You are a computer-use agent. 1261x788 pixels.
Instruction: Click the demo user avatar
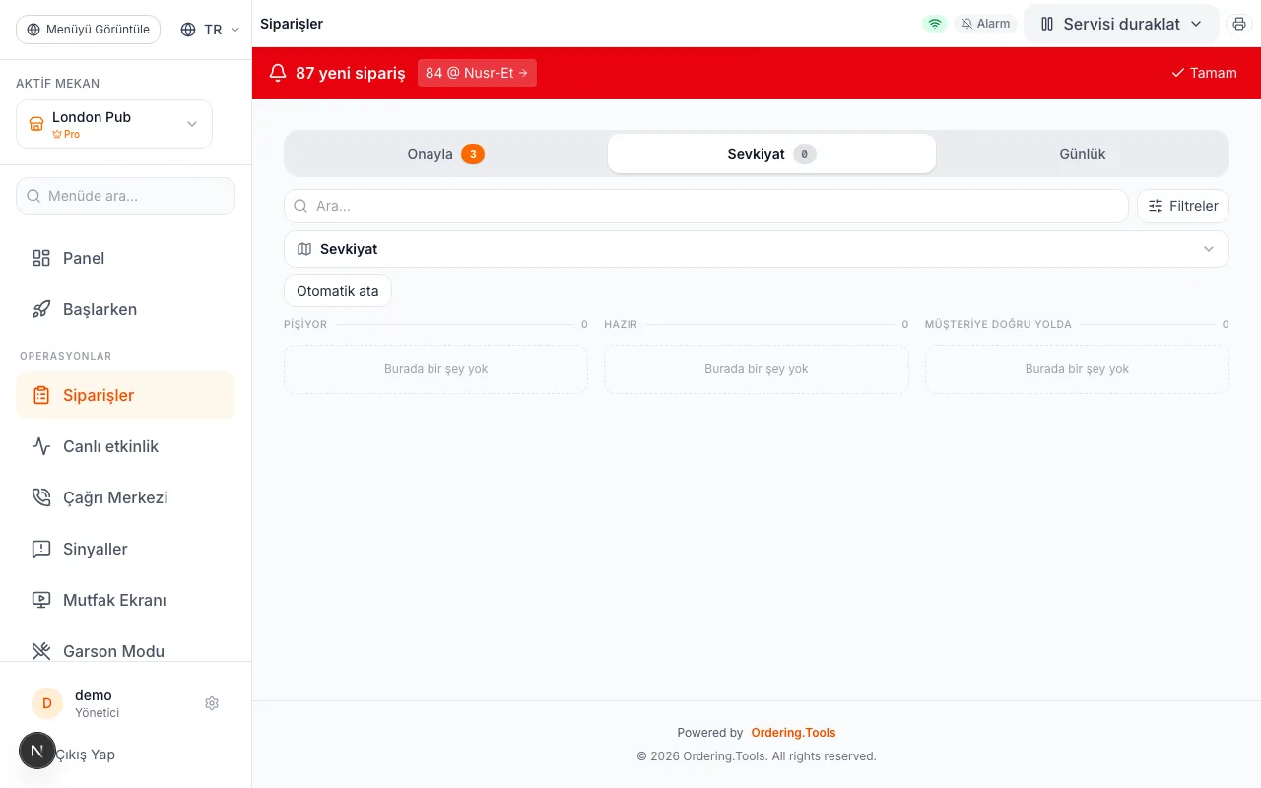pos(47,703)
